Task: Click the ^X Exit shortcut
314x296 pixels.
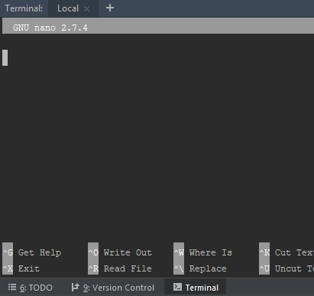Action: [21, 268]
